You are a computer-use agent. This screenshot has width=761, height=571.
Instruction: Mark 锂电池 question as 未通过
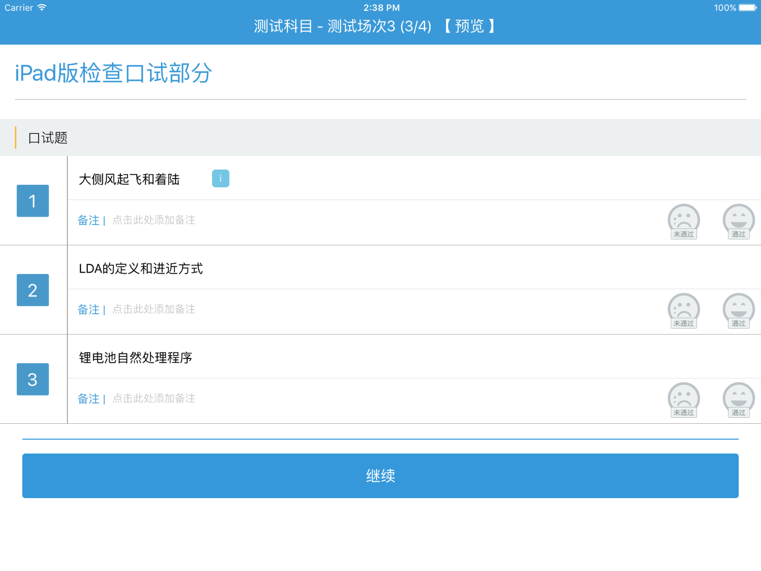[x=684, y=400]
